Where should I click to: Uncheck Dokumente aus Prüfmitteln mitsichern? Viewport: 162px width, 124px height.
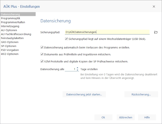tap(42, 54)
